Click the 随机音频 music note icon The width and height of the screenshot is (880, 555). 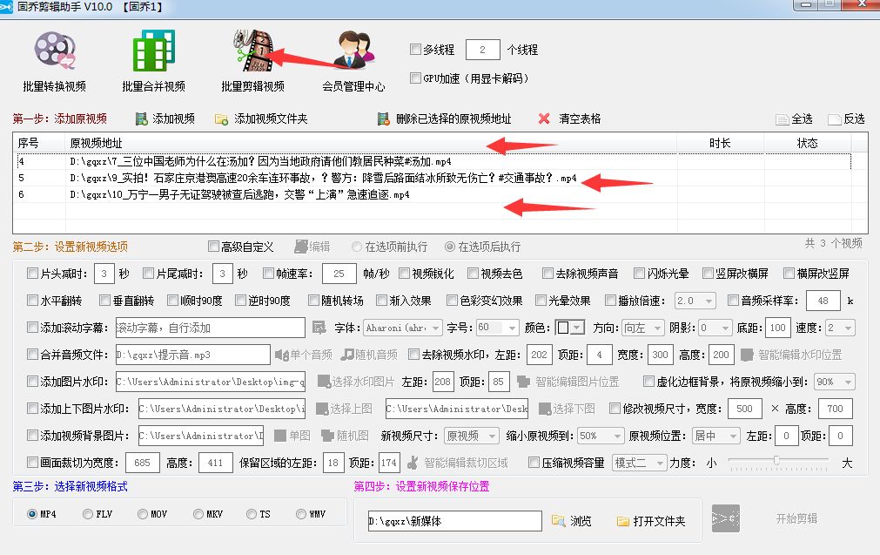[x=348, y=355]
